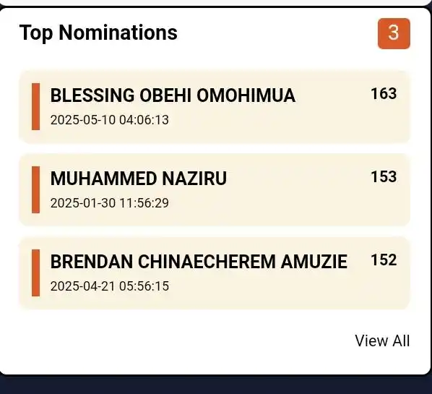This screenshot has width=432, height=394.
Task: Click orange bar beside Brendan Chinaecherem Amuzie
Action: pyautogui.click(x=36, y=273)
